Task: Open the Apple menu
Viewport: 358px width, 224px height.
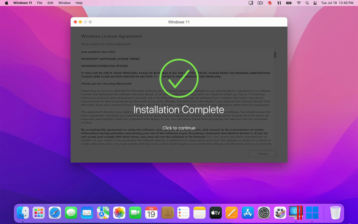Action: coord(6,3)
